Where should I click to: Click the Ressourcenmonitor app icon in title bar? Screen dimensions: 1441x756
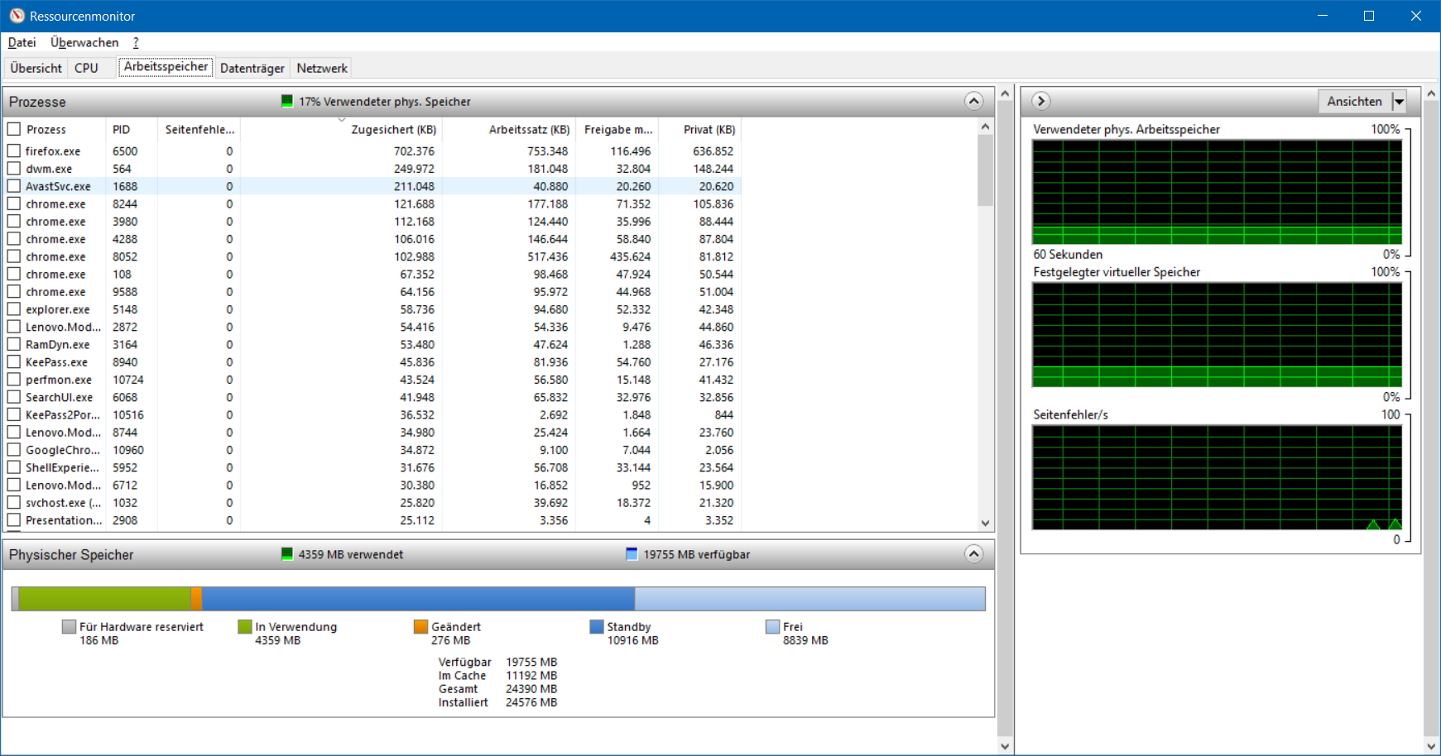click(17, 16)
